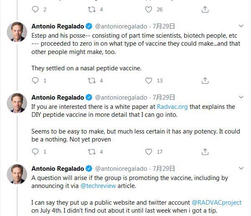Share the nasal peptide vaccine tweet

(x=205, y=80)
